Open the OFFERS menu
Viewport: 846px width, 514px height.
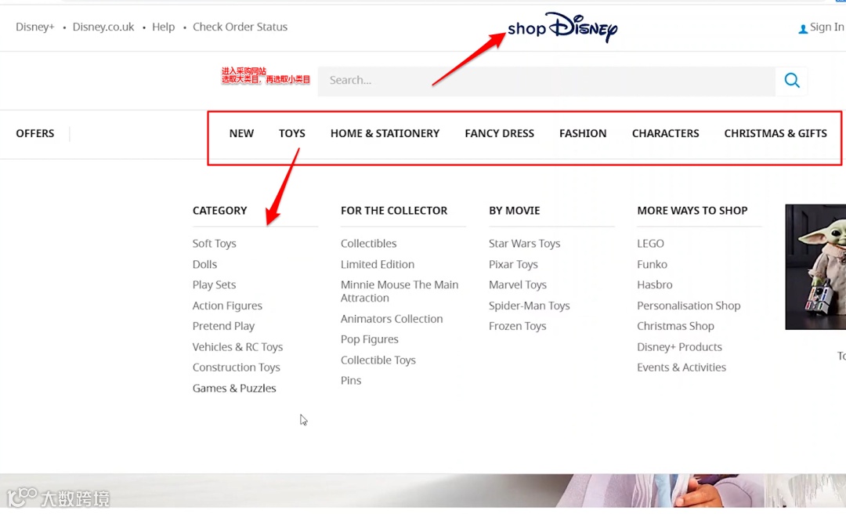coord(35,133)
